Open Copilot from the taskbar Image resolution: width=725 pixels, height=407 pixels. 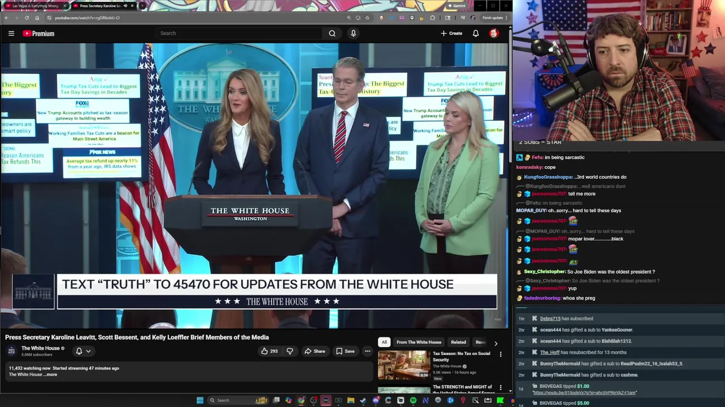pyautogui.click(x=288, y=400)
